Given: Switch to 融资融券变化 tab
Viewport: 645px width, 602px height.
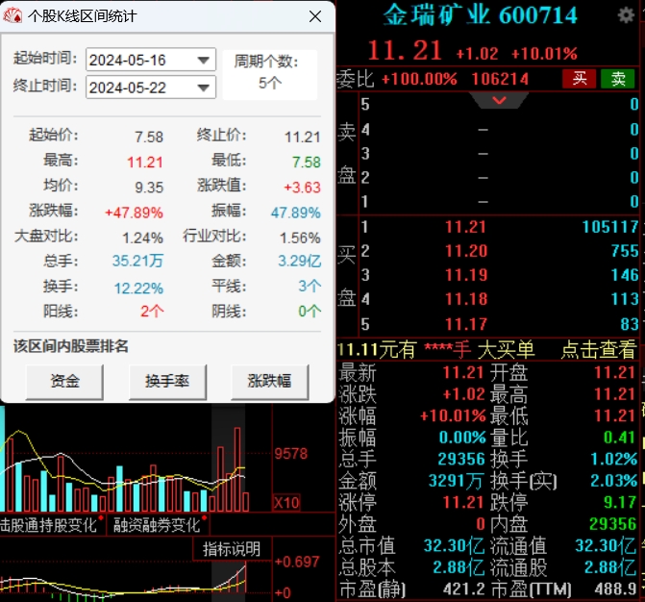Looking at the screenshot, I should [157, 525].
